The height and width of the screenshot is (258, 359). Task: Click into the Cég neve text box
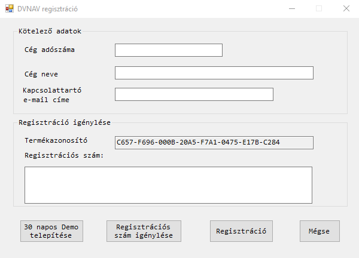tap(214, 73)
